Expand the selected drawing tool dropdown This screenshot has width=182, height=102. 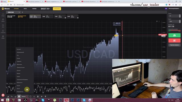pos(25,96)
